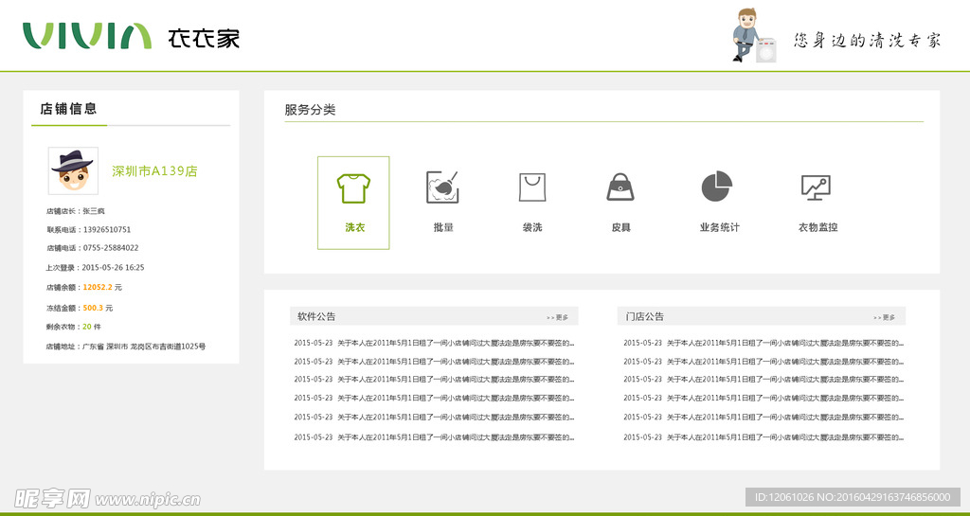Select the 袋洗 bag wash icon
Viewport: 970px width, 516px height.
point(532,187)
